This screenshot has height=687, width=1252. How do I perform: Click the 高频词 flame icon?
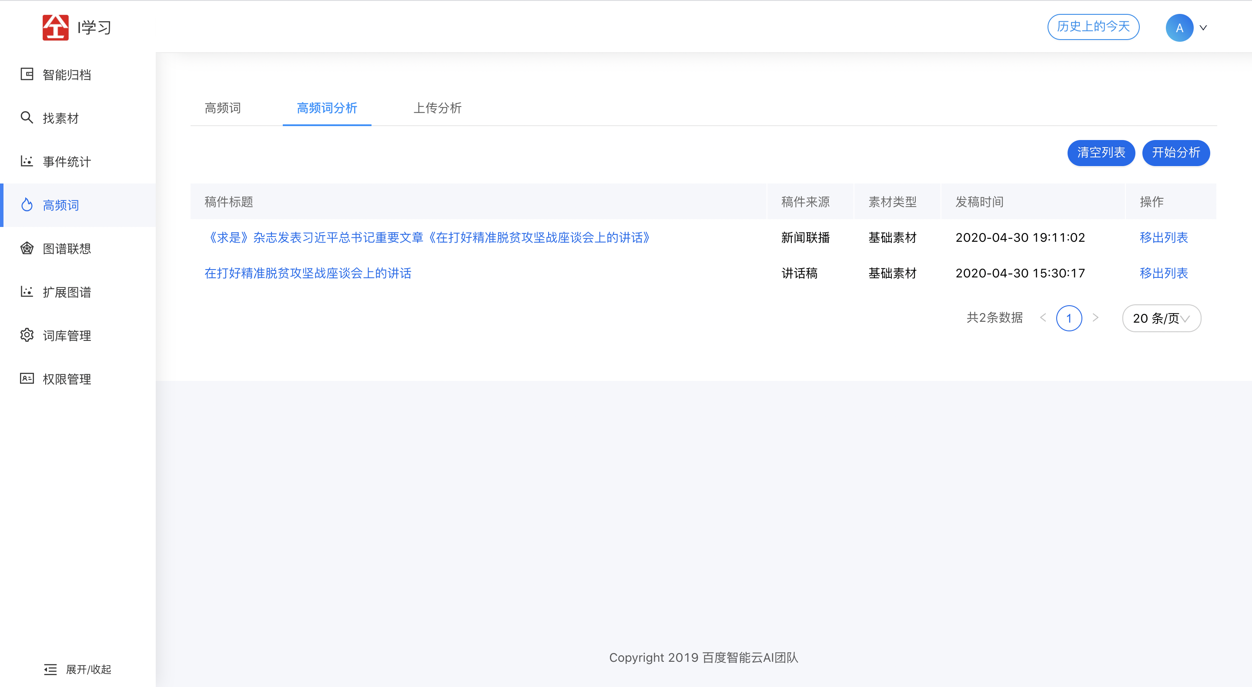tap(27, 205)
